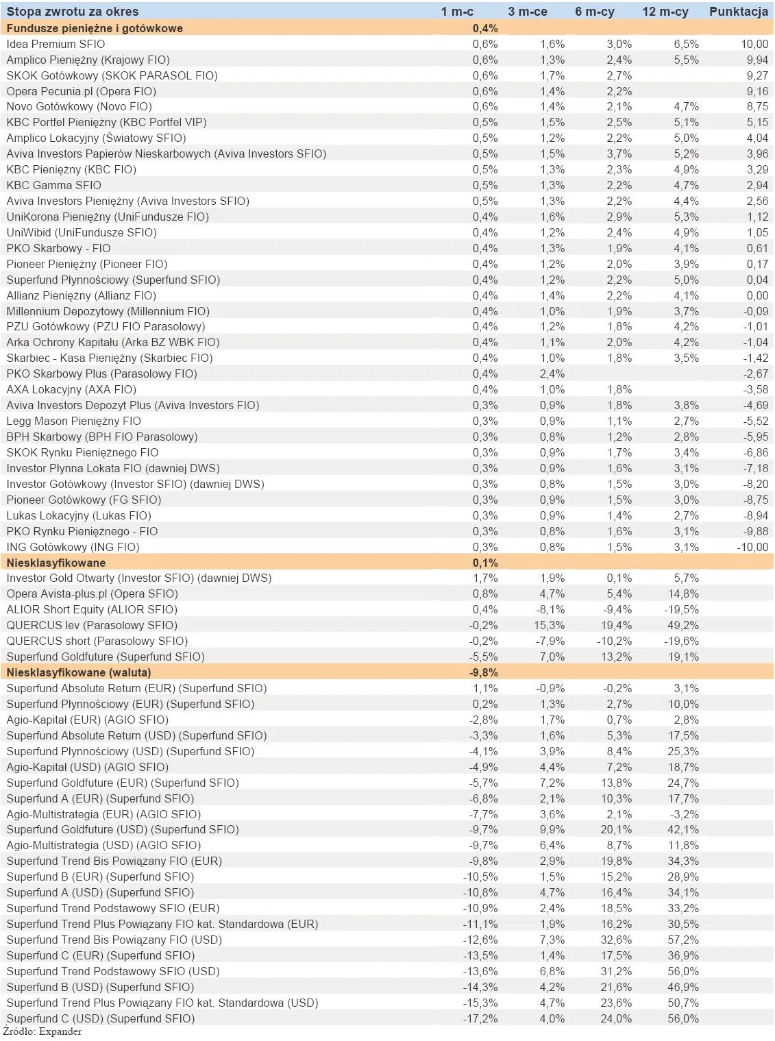The width and height of the screenshot is (775, 1041).
Task: Click the 10,00 score for Idea Premium
Action: (x=754, y=44)
